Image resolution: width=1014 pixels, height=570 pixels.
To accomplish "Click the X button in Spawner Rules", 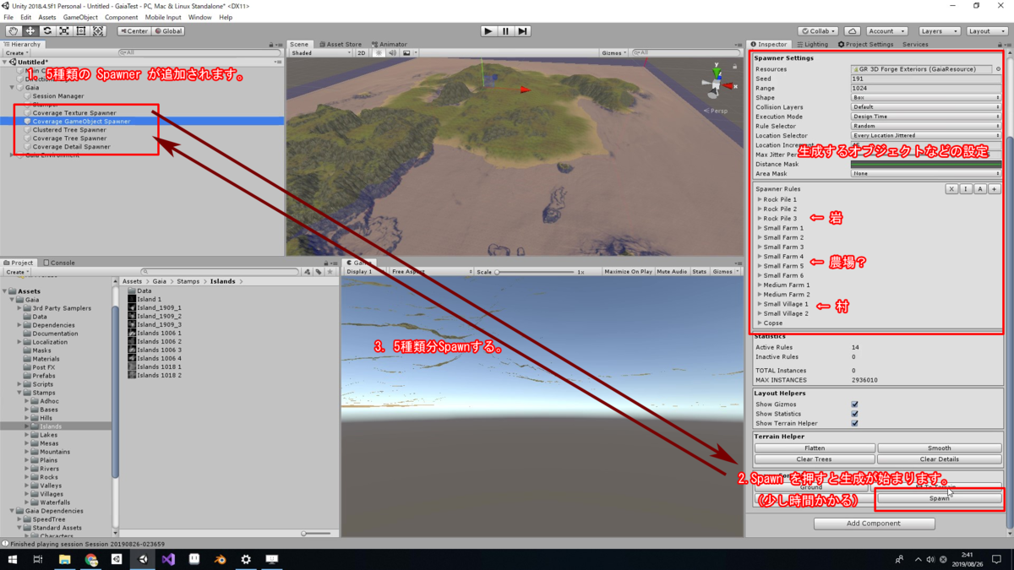I will pyautogui.click(x=951, y=189).
